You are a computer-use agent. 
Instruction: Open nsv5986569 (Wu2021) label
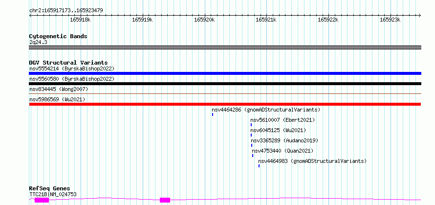57,99
